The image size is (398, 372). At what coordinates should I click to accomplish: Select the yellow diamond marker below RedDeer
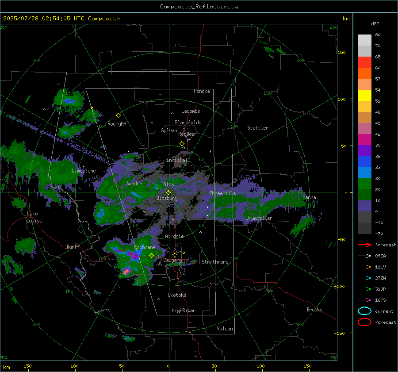(182, 144)
